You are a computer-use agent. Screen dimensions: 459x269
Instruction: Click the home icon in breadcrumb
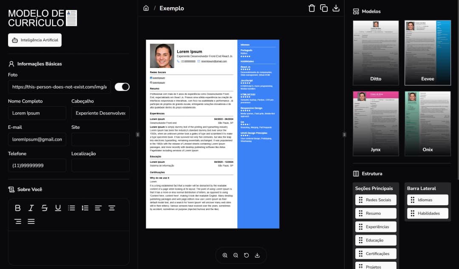point(146,8)
